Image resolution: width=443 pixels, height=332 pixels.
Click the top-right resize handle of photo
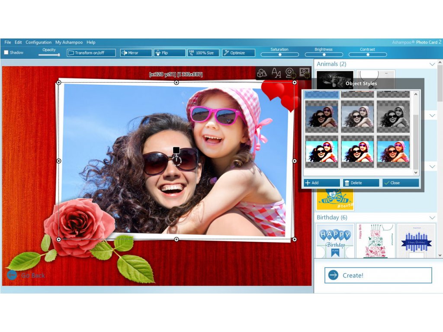pos(294,83)
